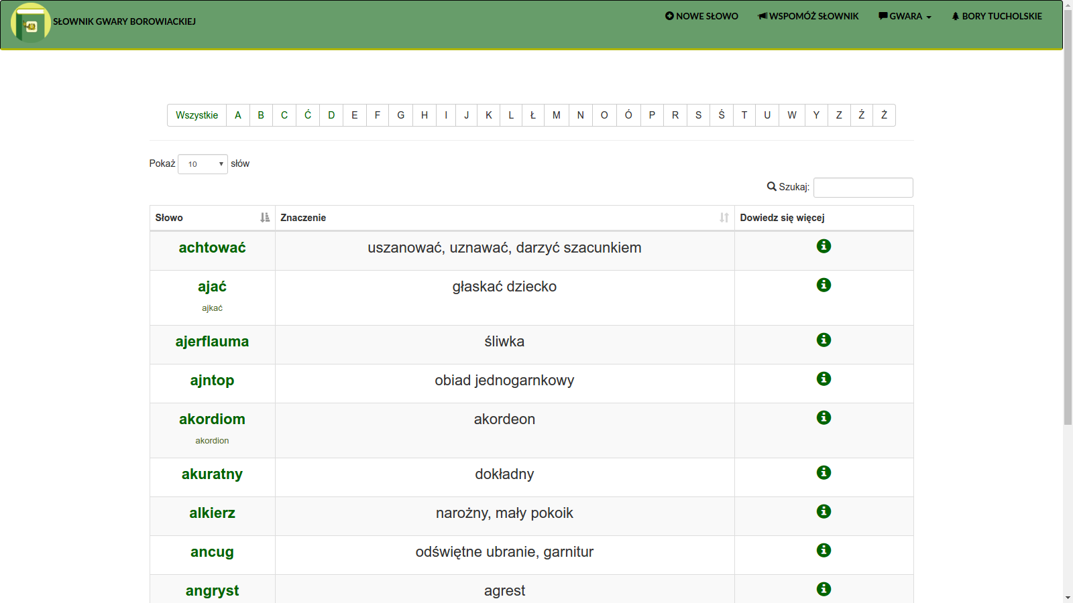Filter words by letter Ł
Image resolution: width=1073 pixels, height=603 pixels.
(533, 115)
